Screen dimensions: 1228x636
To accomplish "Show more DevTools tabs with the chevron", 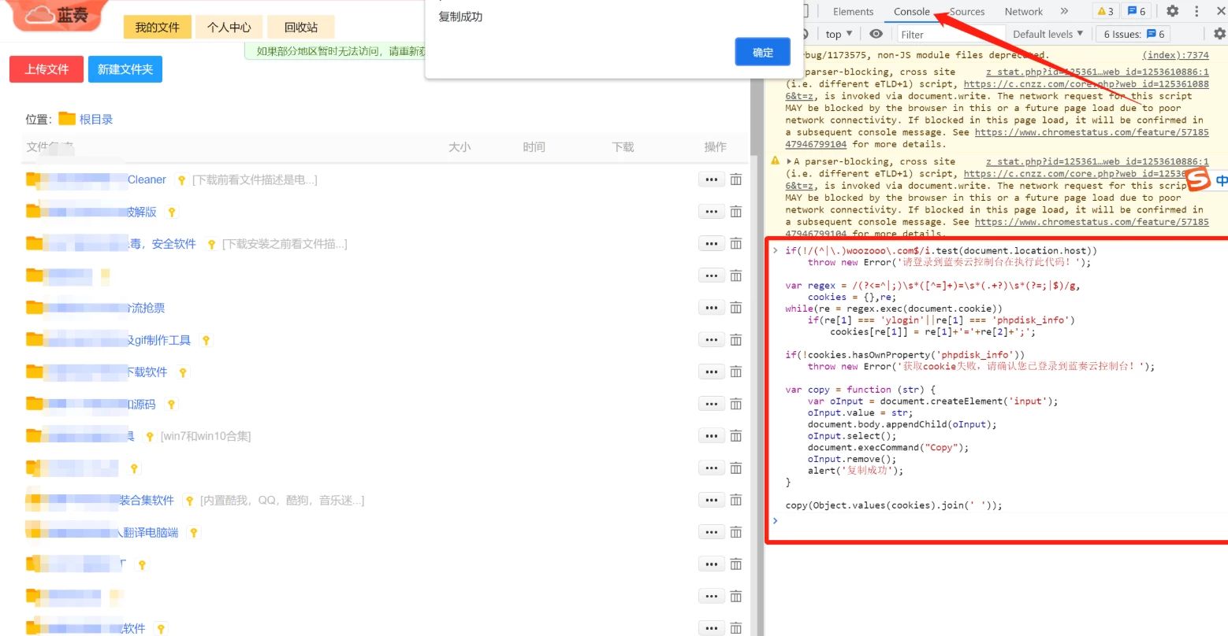I will click(1064, 11).
